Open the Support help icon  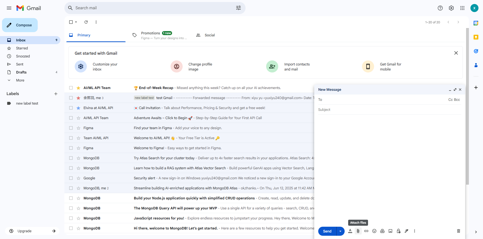tap(440, 8)
